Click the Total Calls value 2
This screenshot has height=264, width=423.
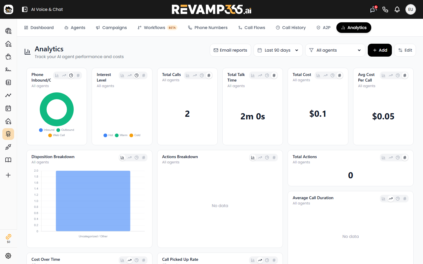point(187,114)
